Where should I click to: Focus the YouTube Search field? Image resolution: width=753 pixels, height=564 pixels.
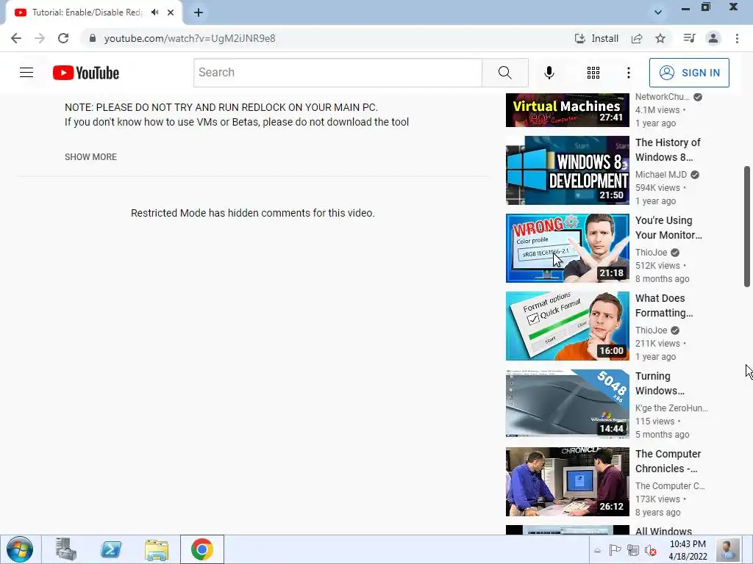[338, 73]
